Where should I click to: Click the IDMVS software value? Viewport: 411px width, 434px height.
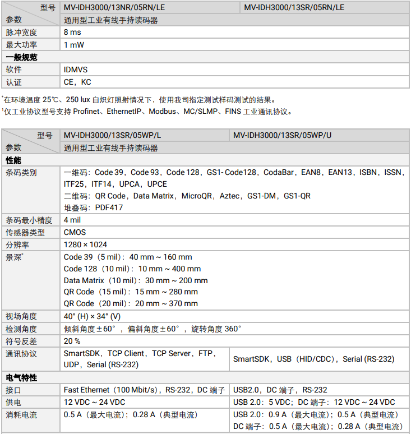click(76, 70)
